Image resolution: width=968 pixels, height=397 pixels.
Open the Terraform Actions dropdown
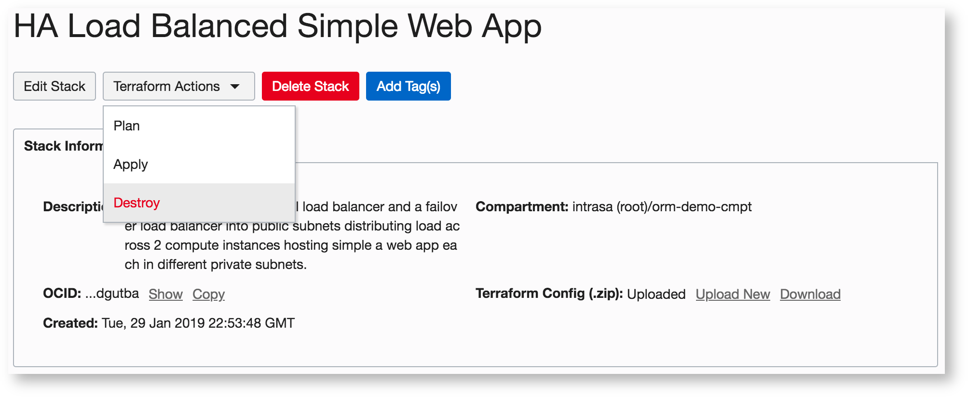pyautogui.click(x=166, y=87)
